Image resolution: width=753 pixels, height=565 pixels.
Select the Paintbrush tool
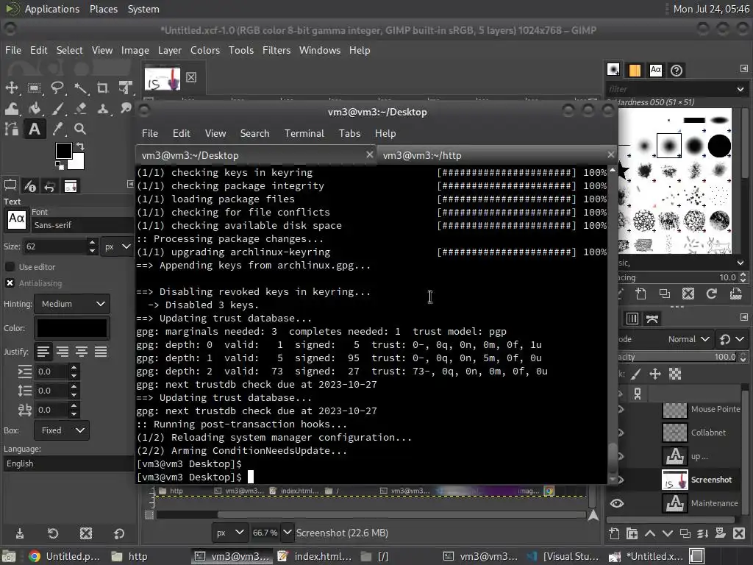[x=57, y=109]
